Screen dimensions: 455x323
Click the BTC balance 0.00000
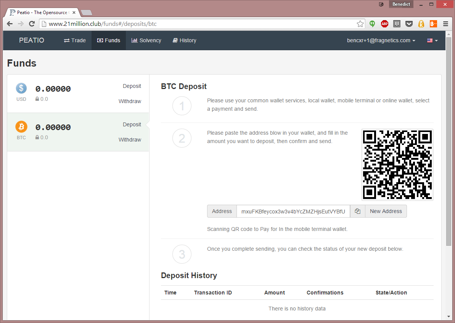[x=53, y=127]
